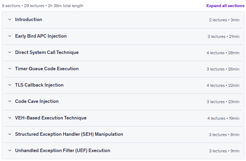Expand Structured Exception Handler chevron
This screenshot has height=161, width=246.
10,134
